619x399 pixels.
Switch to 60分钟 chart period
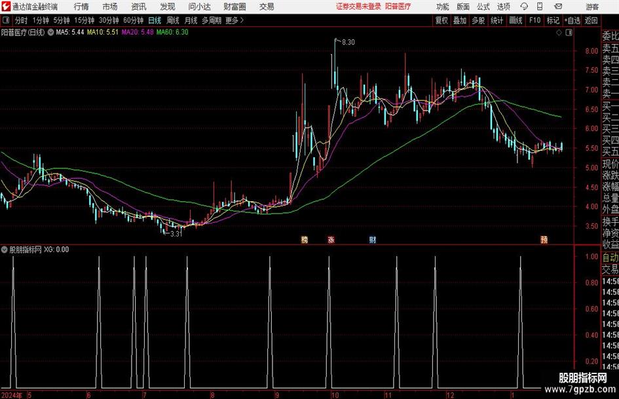coord(134,20)
